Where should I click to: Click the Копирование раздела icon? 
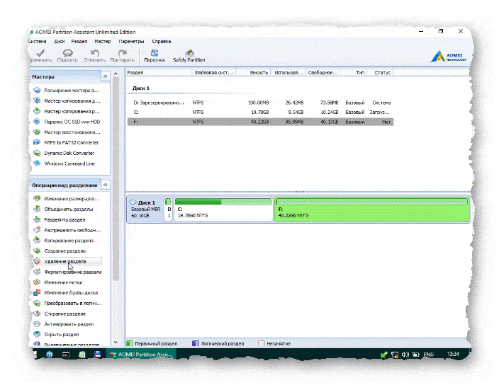37,241
